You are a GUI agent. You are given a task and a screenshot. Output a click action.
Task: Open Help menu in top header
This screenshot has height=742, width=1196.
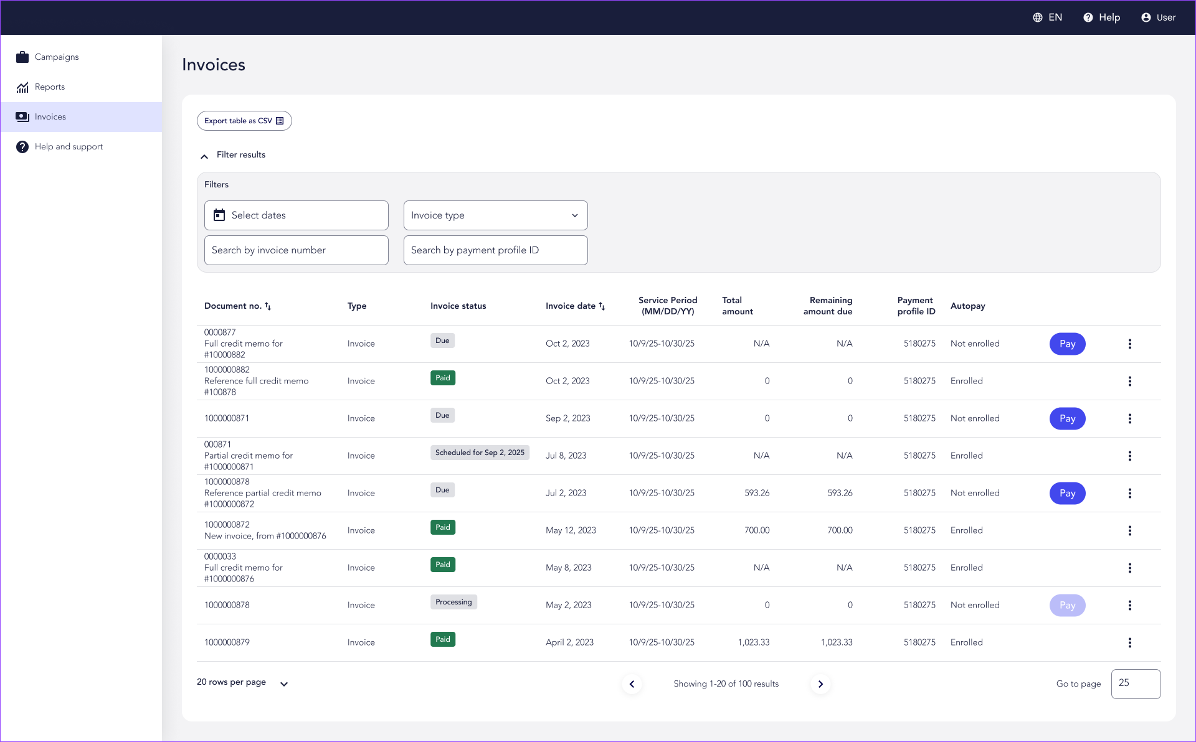(x=1101, y=17)
